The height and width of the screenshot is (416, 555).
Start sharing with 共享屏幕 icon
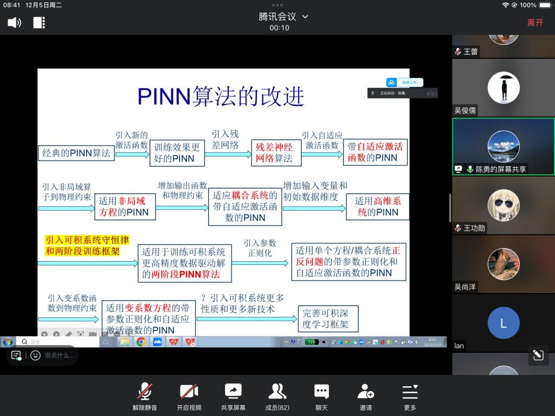[233, 396]
